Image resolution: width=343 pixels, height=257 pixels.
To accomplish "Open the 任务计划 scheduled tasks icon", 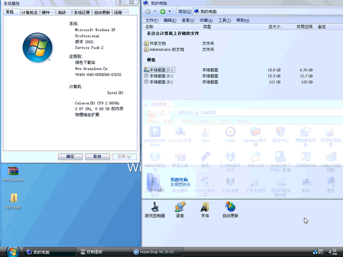I will click(255, 159).
